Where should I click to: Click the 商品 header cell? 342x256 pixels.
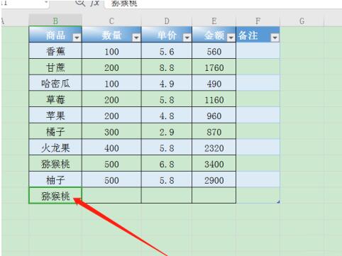(x=55, y=35)
